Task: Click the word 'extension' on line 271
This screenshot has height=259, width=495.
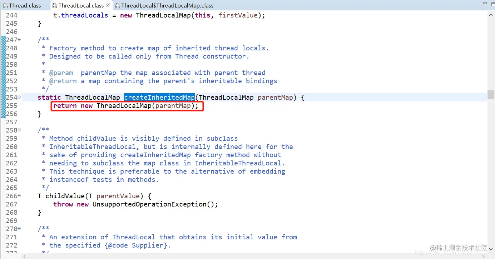Action: click(79, 237)
